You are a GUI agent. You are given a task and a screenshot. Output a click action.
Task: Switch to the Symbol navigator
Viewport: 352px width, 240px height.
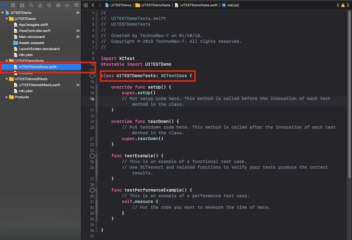coord(22,5)
